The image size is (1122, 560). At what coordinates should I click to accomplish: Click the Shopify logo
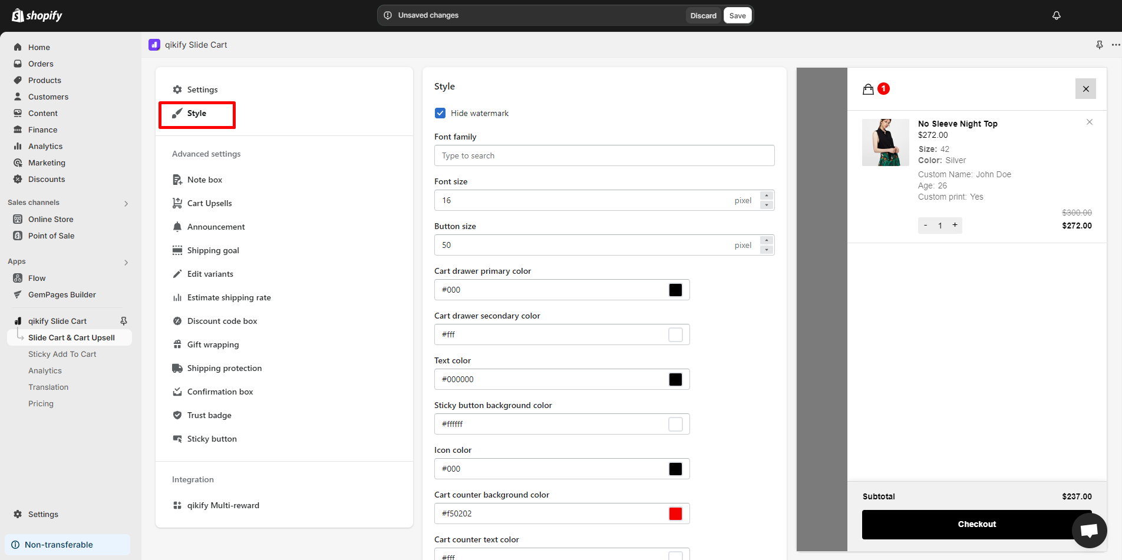coord(37,15)
